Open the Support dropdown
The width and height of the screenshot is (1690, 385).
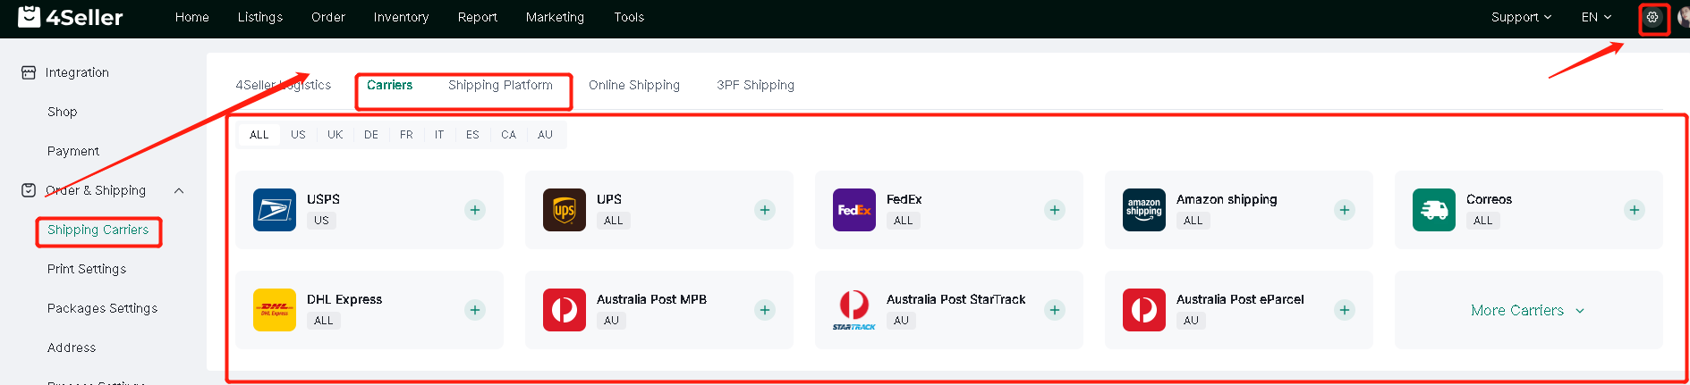tap(1521, 17)
